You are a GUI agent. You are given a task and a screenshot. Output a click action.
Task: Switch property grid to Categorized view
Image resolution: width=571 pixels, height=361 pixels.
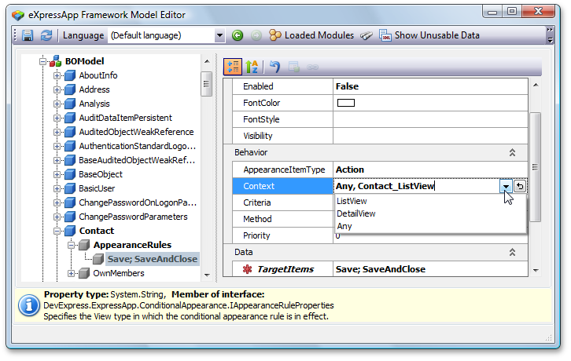232,67
